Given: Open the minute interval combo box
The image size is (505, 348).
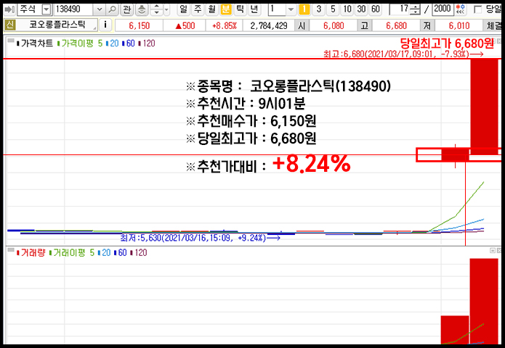Looking at the screenshot, I should click(x=281, y=9).
